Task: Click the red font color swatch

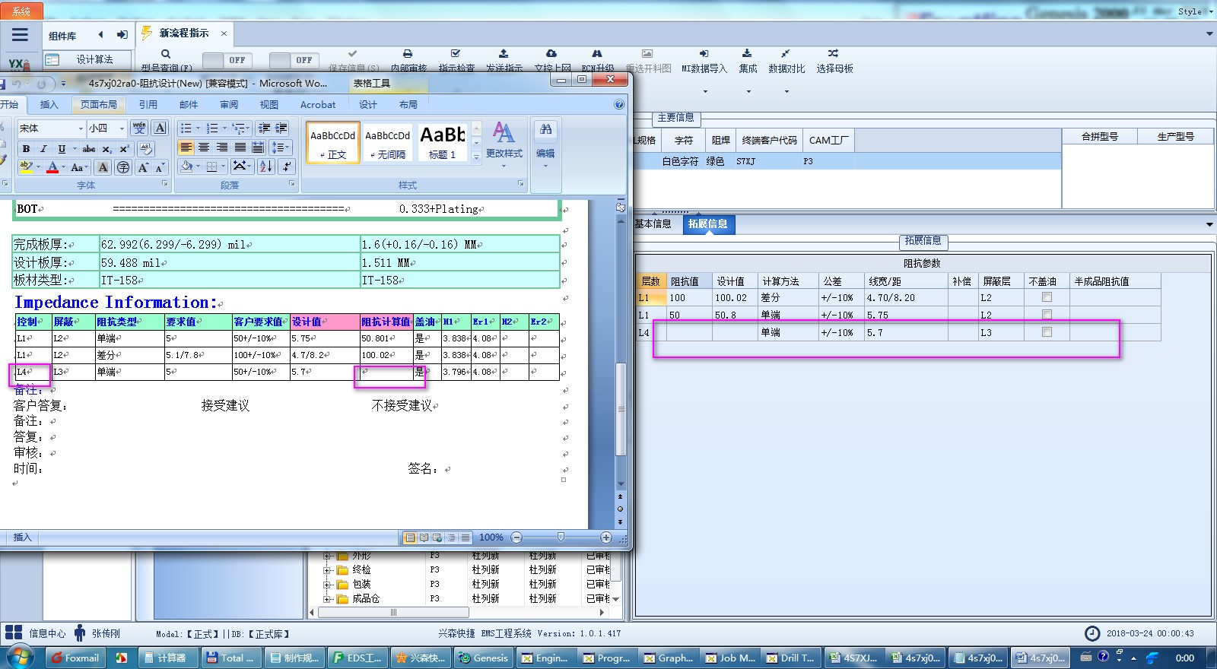Action: point(52,167)
